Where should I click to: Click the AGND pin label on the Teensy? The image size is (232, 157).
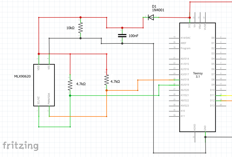click(195, 127)
